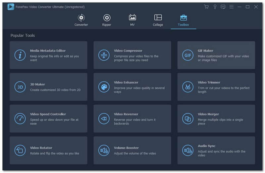Open the Media Metadata Editor info icon
The image size is (265, 173).
tap(20, 55)
